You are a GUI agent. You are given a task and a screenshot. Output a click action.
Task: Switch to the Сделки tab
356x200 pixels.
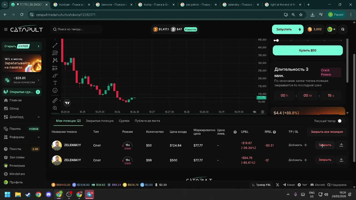pos(124,121)
